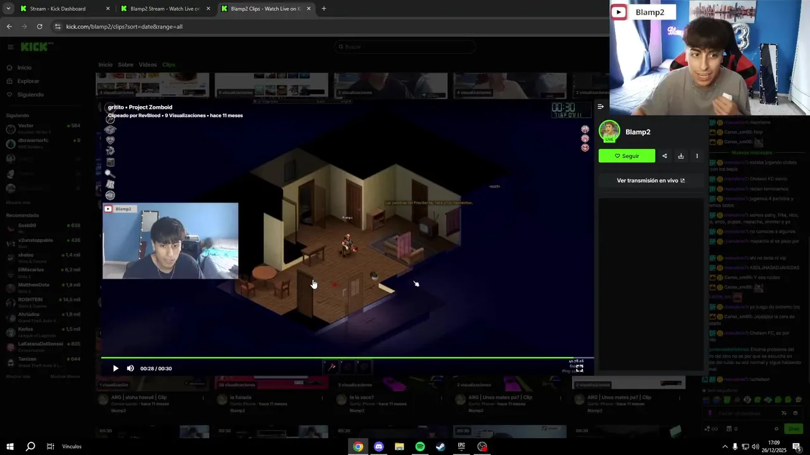View site information icon
The width and height of the screenshot is (810, 455).
(58, 27)
